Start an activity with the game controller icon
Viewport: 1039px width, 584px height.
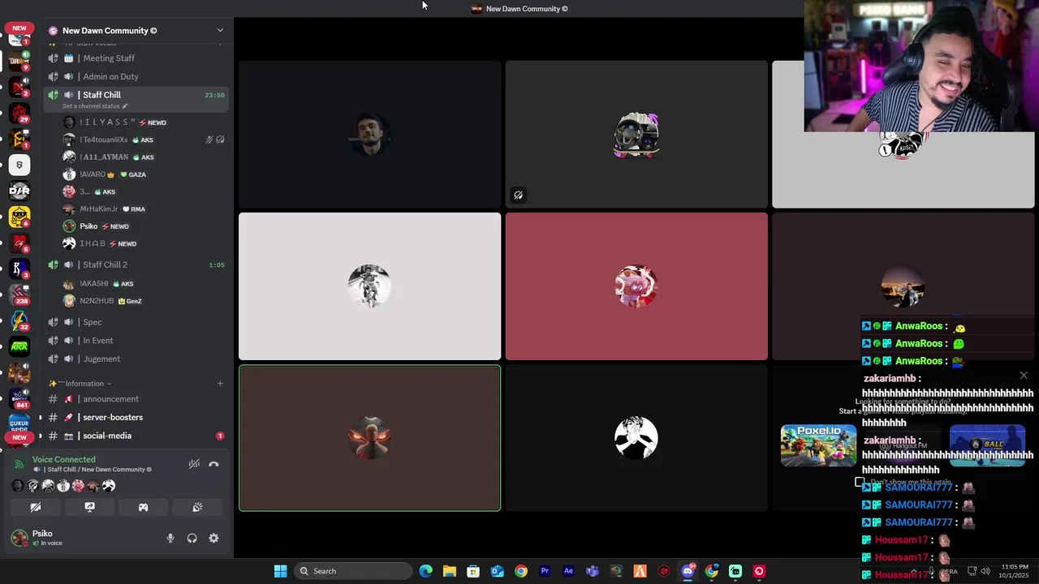tap(143, 508)
